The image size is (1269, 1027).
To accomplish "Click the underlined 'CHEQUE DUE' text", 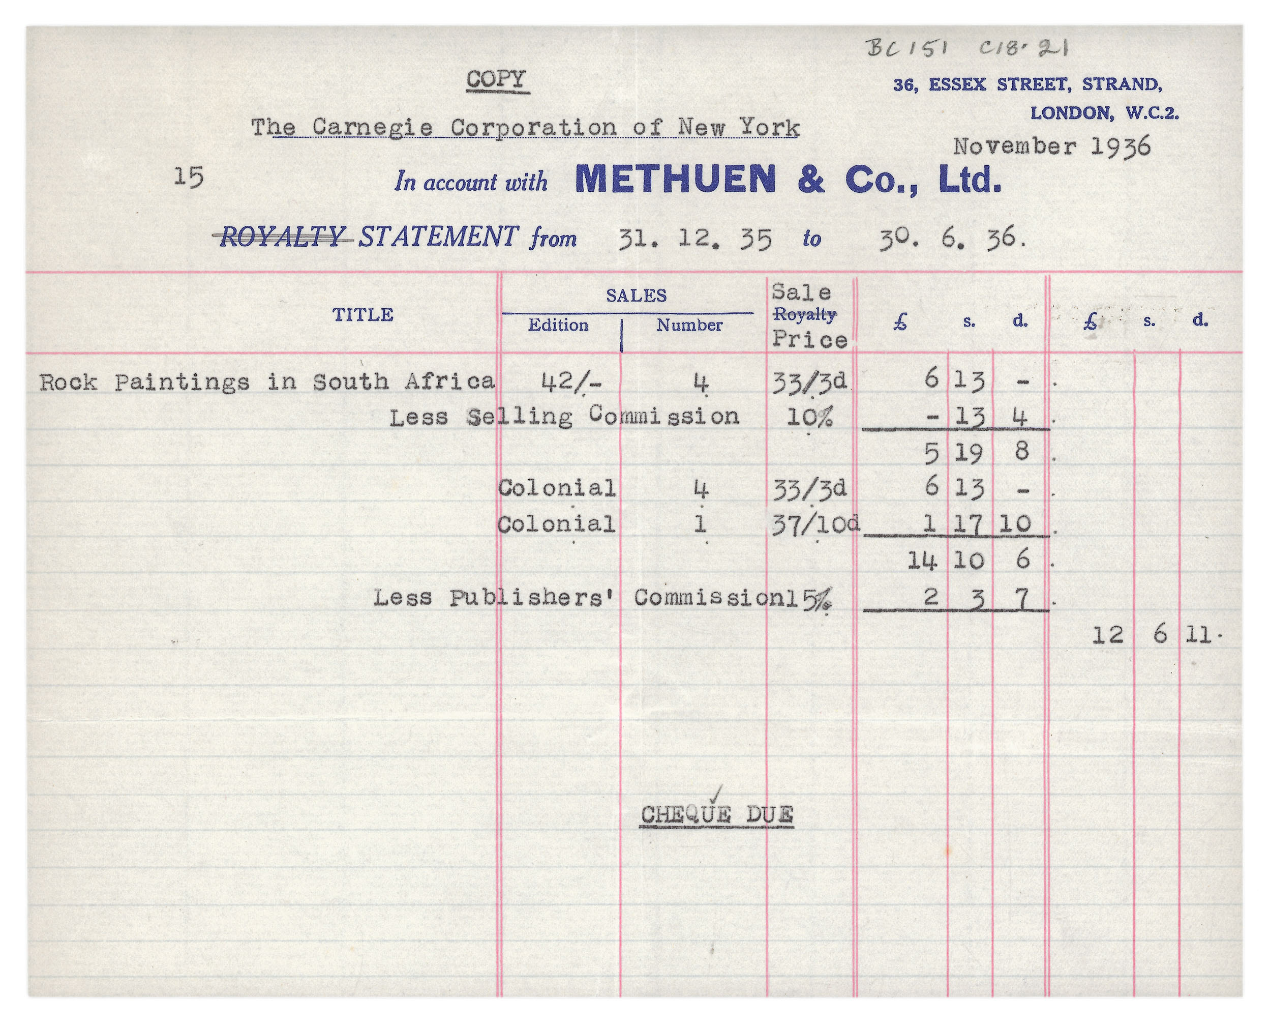I will tap(717, 815).
